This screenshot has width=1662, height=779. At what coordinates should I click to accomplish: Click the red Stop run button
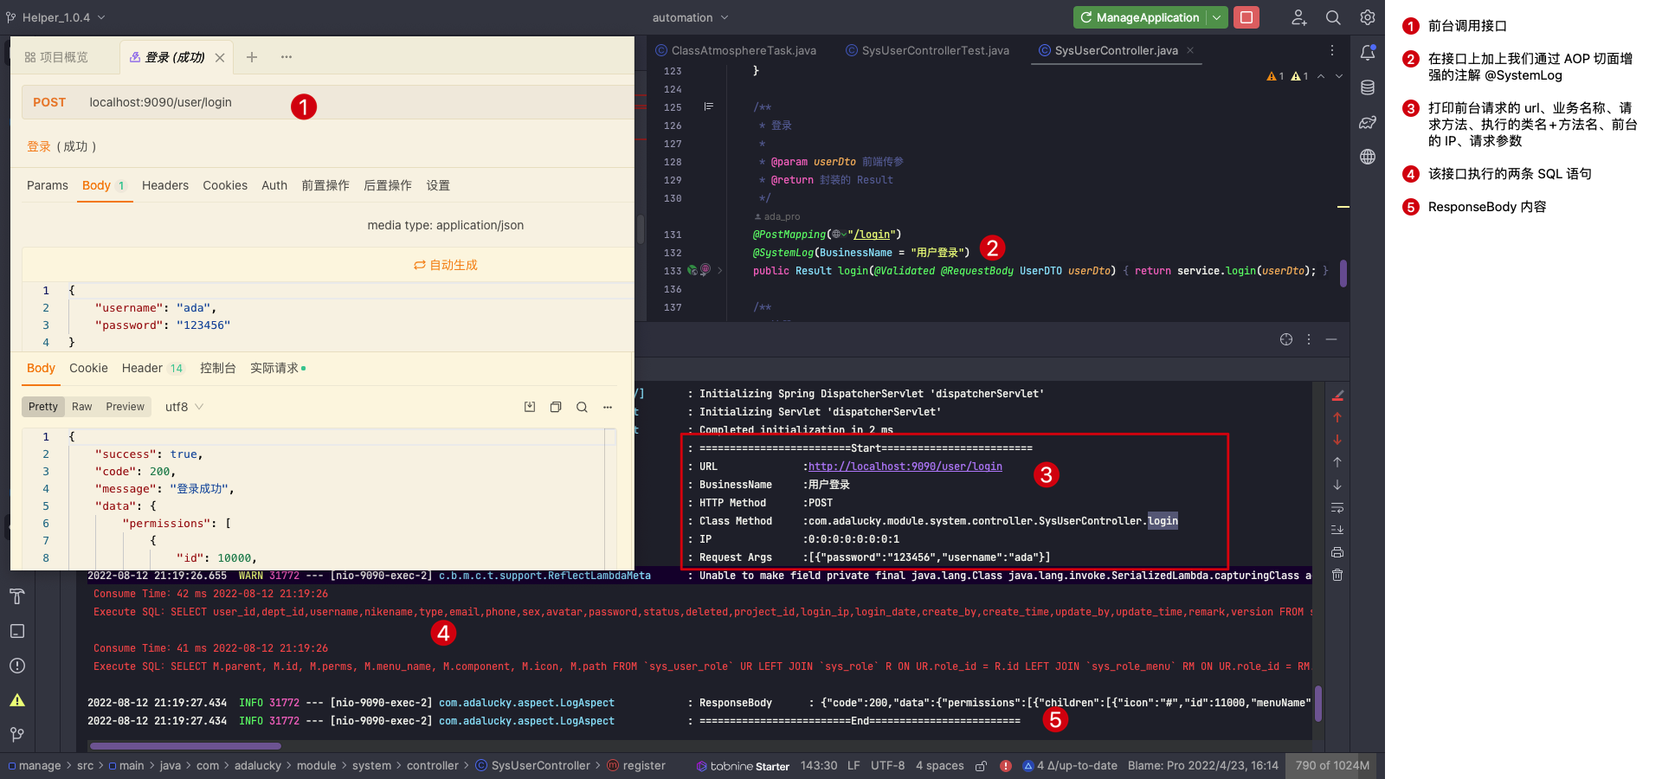[x=1246, y=17]
